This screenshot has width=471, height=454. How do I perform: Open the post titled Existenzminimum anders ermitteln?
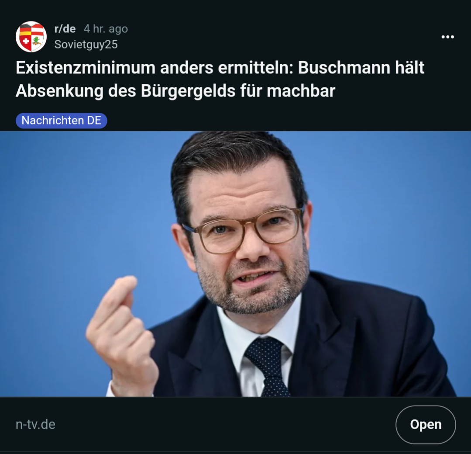coord(220,79)
